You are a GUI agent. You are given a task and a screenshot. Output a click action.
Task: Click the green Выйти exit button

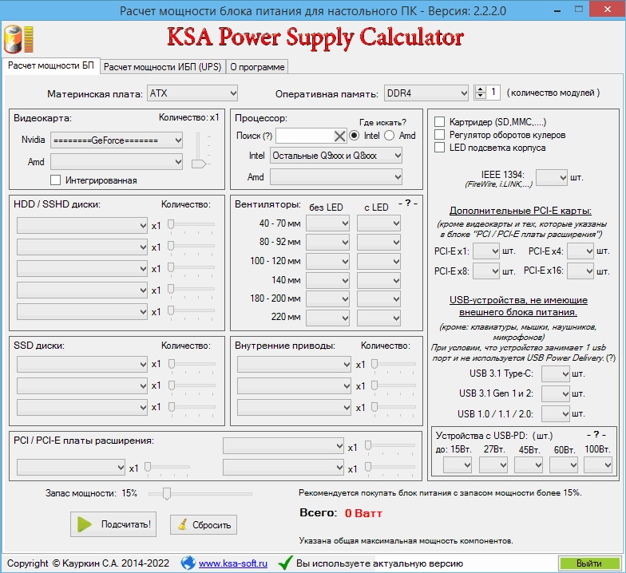(x=589, y=563)
